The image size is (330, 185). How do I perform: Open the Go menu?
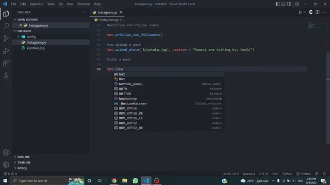tap(61, 4)
